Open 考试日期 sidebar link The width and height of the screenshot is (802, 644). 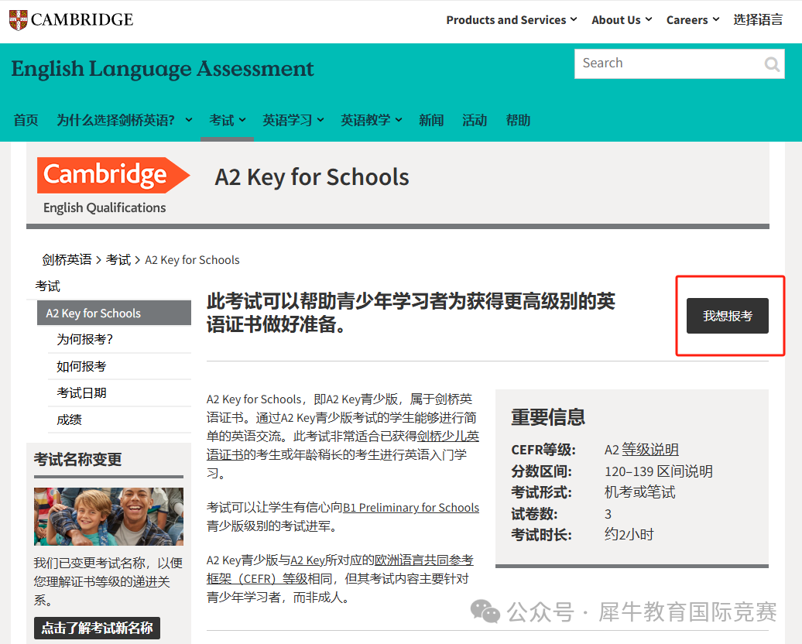[x=81, y=393]
